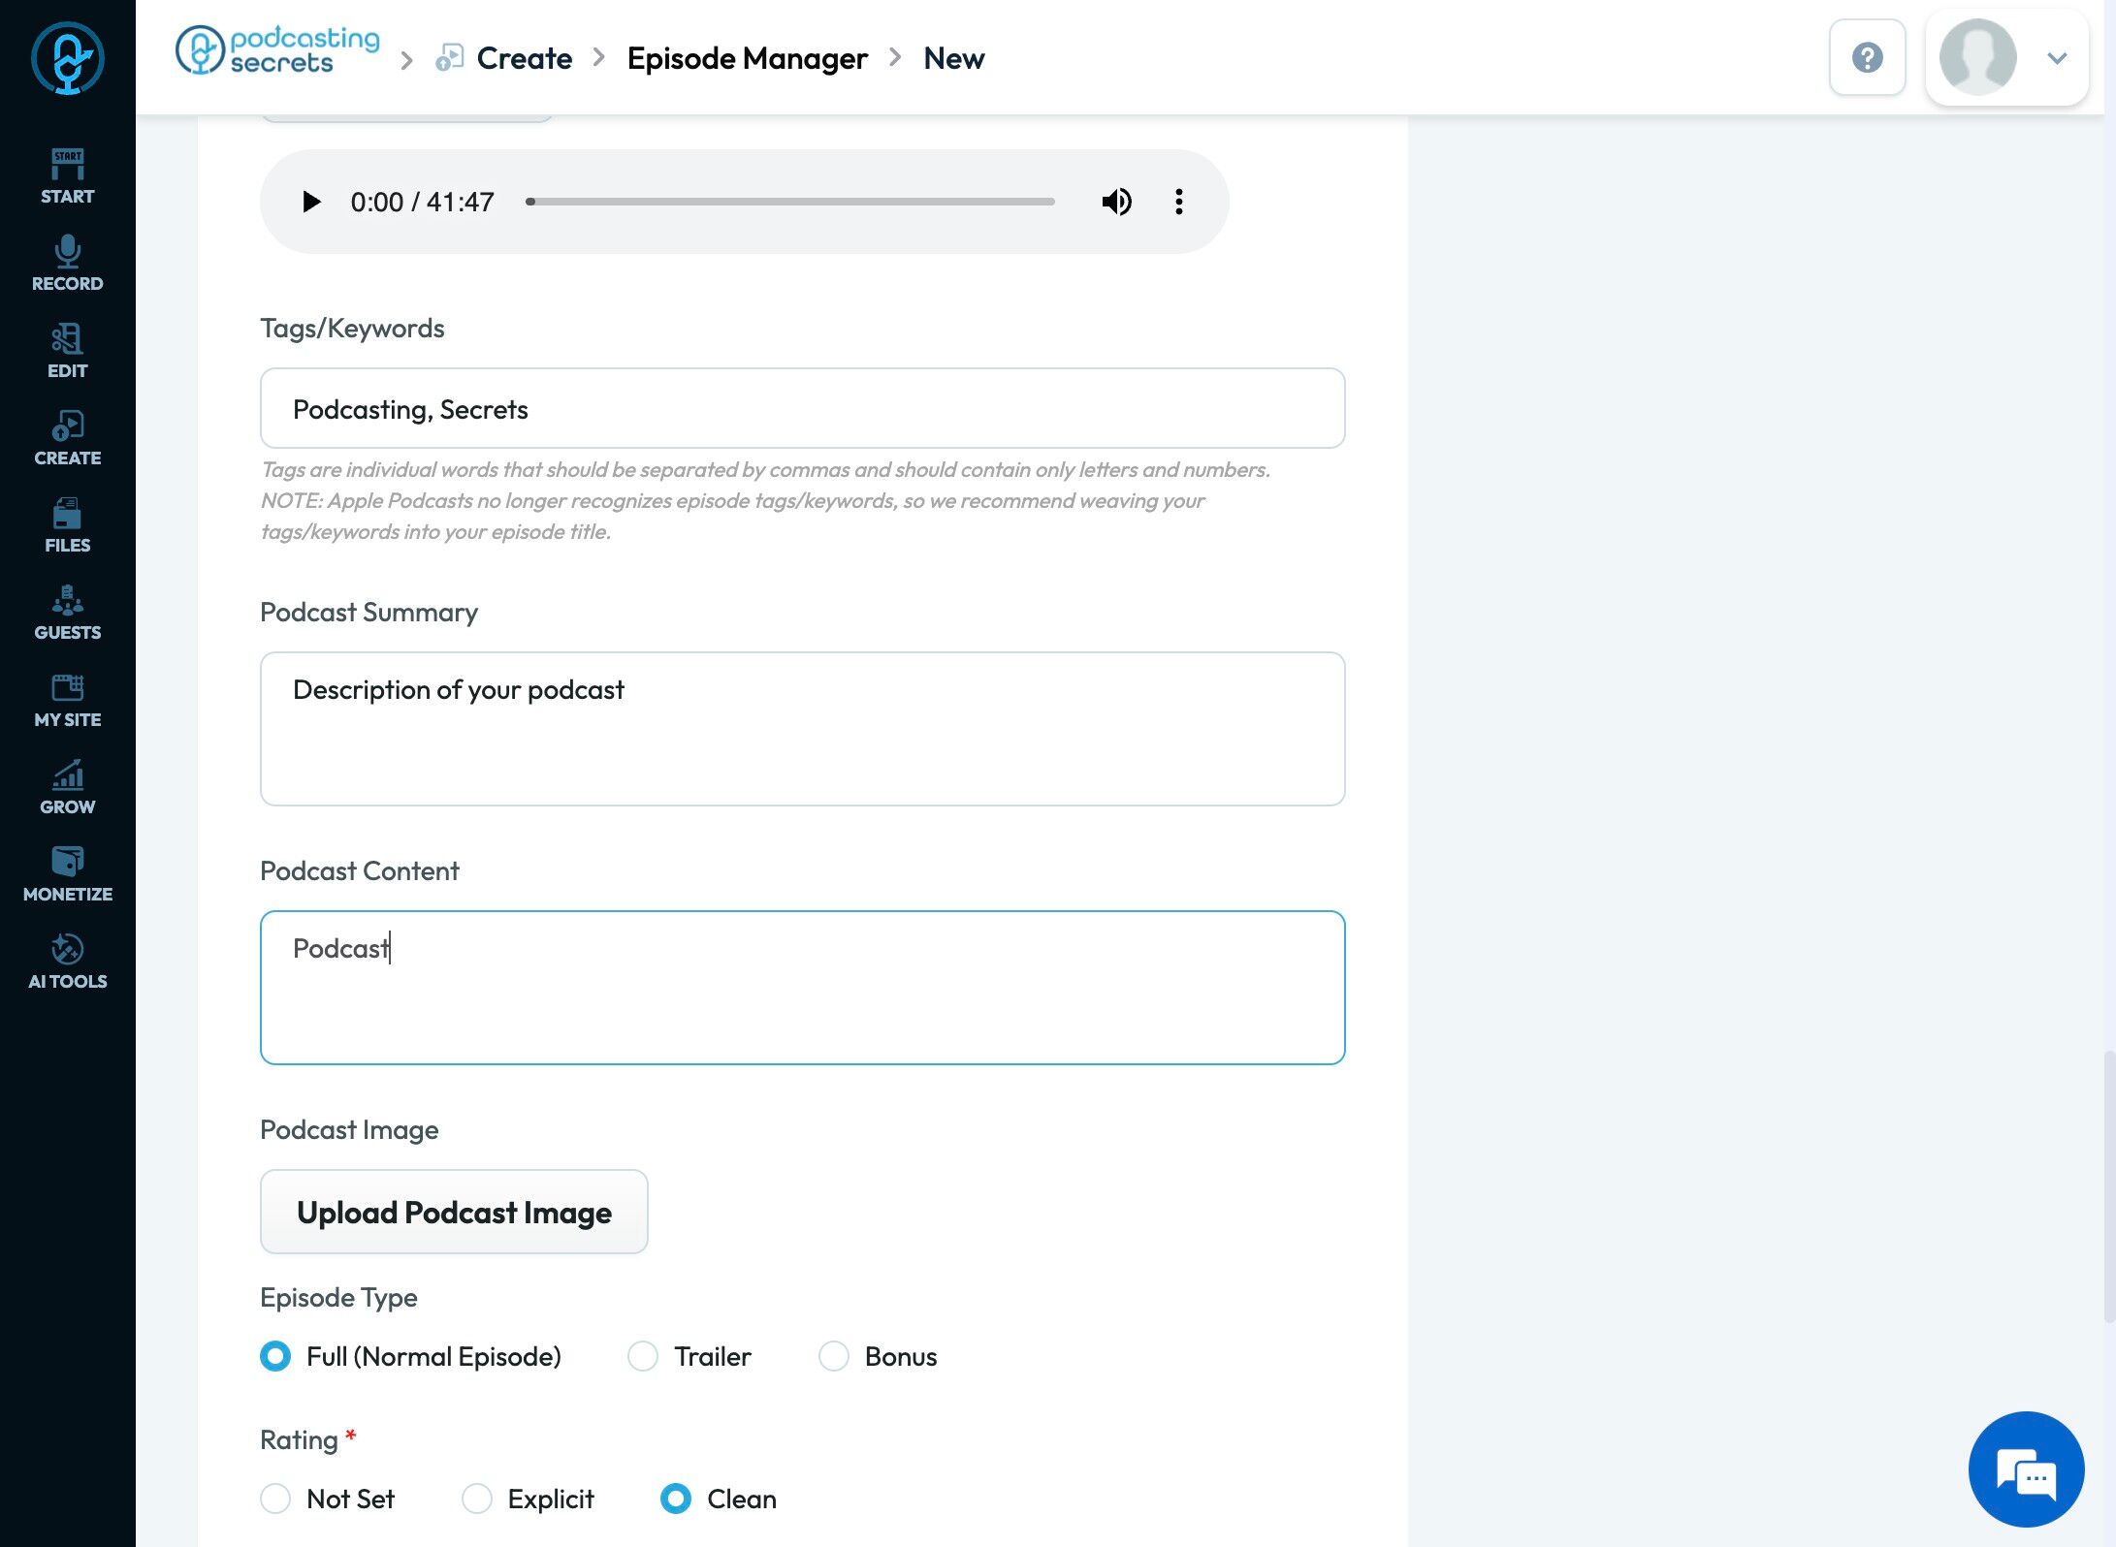The width and height of the screenshot is (2116, 1547).
Task: Click the Episode Manager breadcrumb
Action: (x=747, y=58)
